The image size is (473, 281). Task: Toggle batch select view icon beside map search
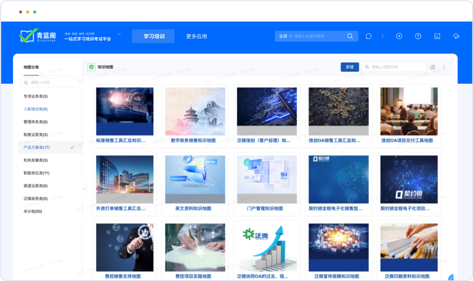(433, 67)
